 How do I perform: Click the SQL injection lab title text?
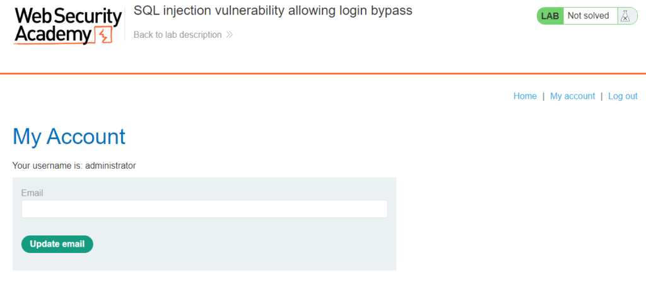[273, 11]
